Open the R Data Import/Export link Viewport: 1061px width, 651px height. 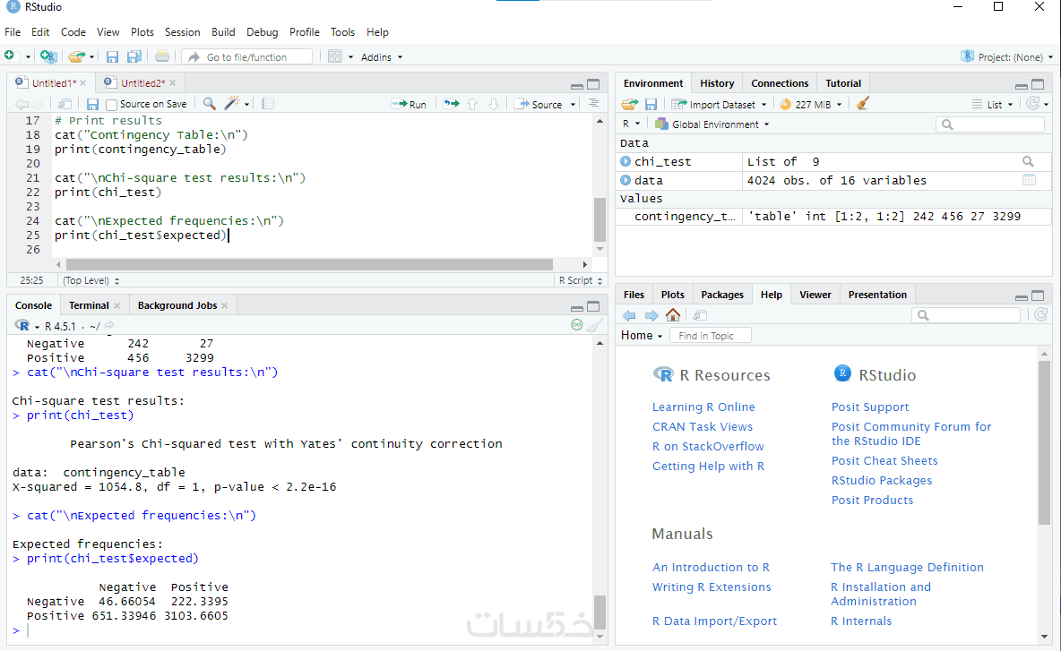(x=714, y=621)
